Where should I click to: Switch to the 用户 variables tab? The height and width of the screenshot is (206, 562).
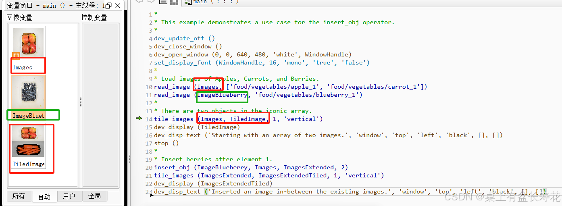click(69, 196)
